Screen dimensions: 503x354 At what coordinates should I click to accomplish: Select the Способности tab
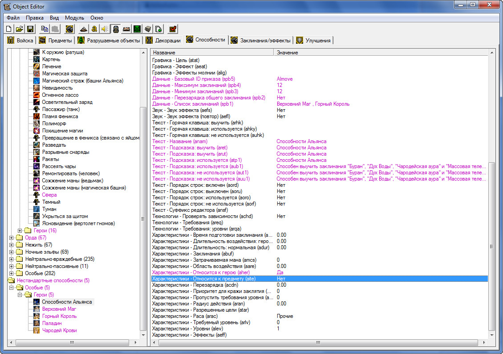tap(206, 40)
